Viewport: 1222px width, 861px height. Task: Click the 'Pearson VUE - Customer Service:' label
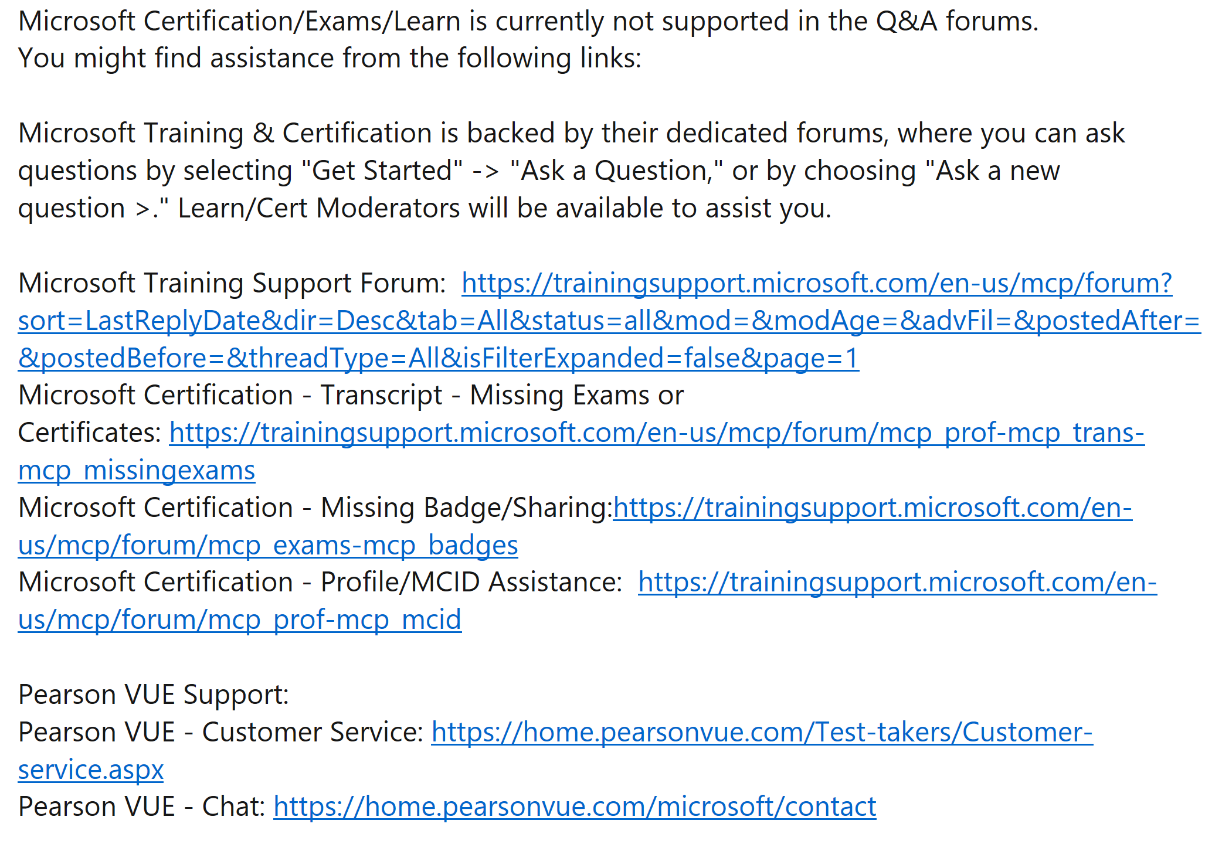pyautogui.click(x=220, y=733)
